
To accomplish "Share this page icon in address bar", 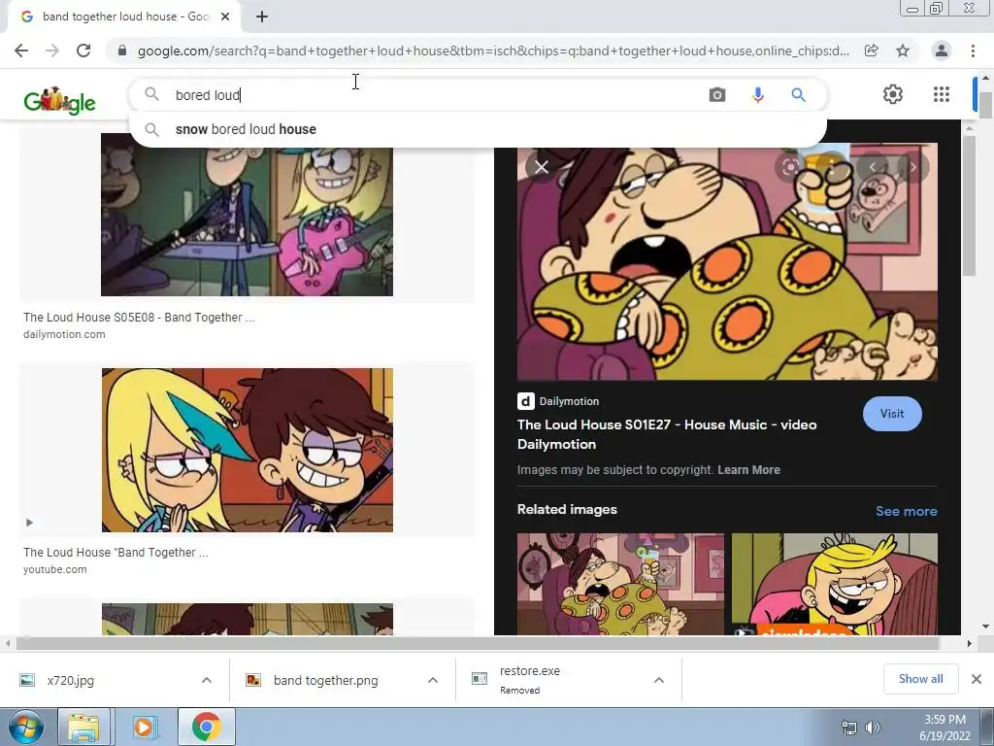I will click(872, 51).
